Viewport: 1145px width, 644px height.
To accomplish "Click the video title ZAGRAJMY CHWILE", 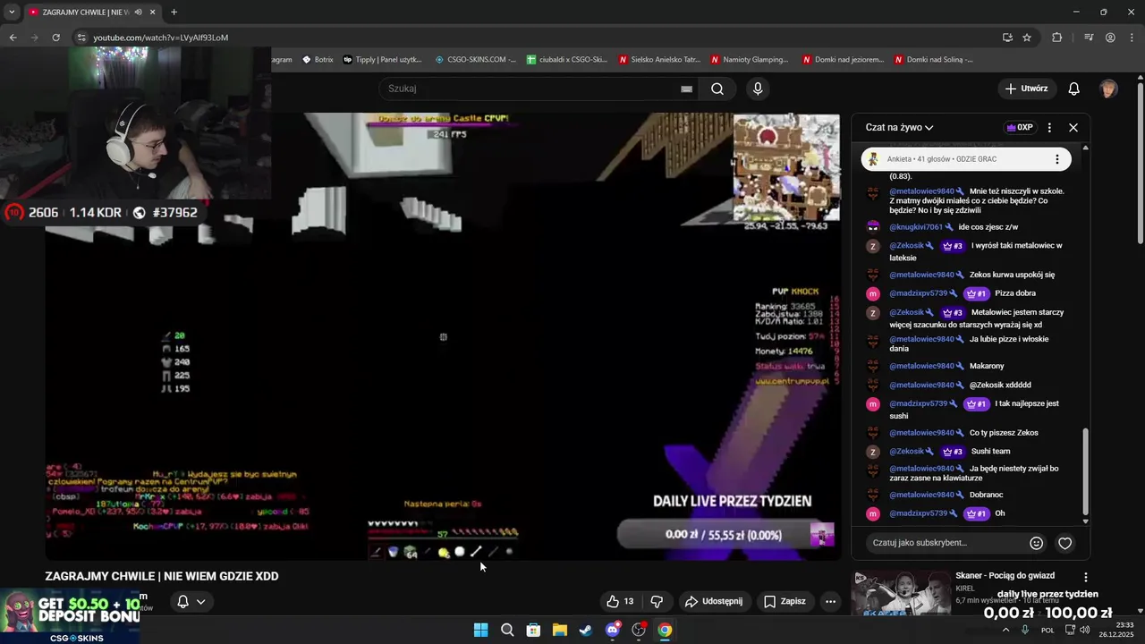I will pos(162,576).
